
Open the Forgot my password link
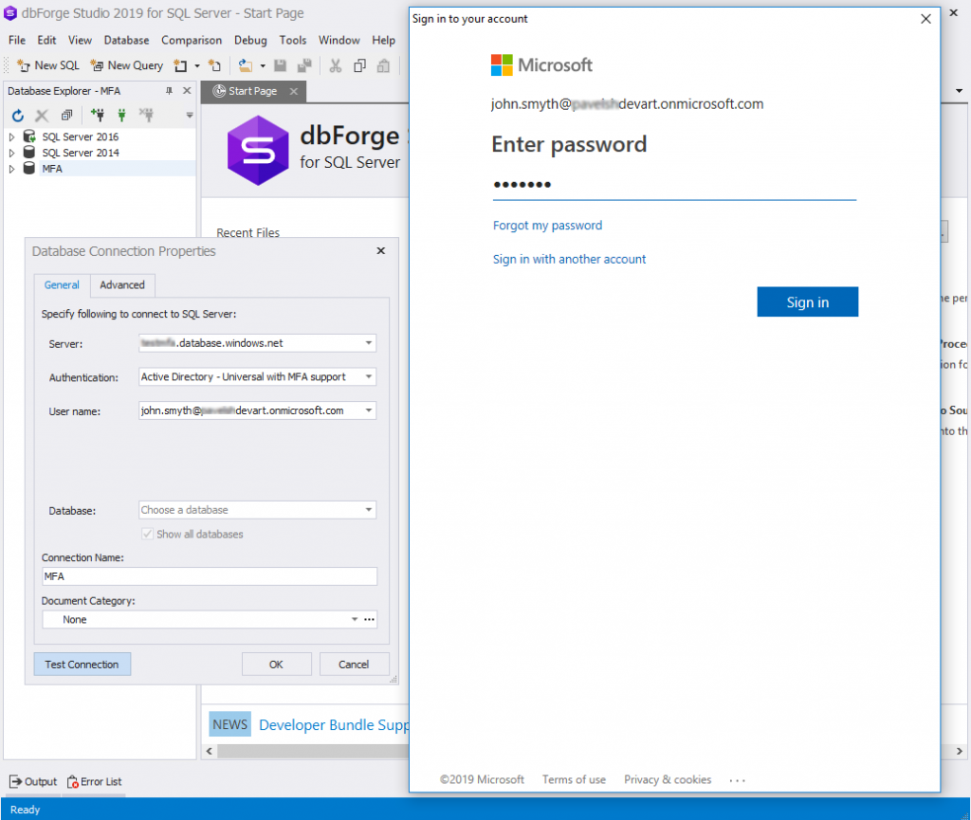coord(547,226)
